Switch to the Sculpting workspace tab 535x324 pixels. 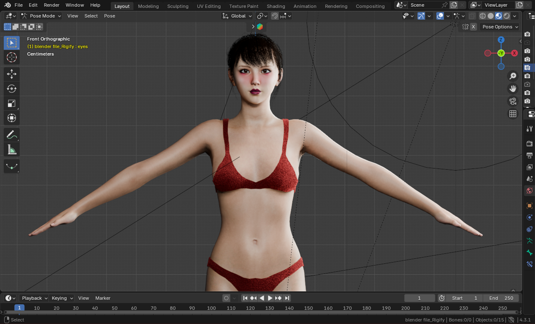point(178,6)
